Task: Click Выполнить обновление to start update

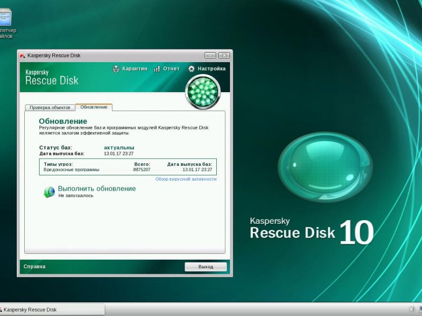Action: tap(97, 189)
